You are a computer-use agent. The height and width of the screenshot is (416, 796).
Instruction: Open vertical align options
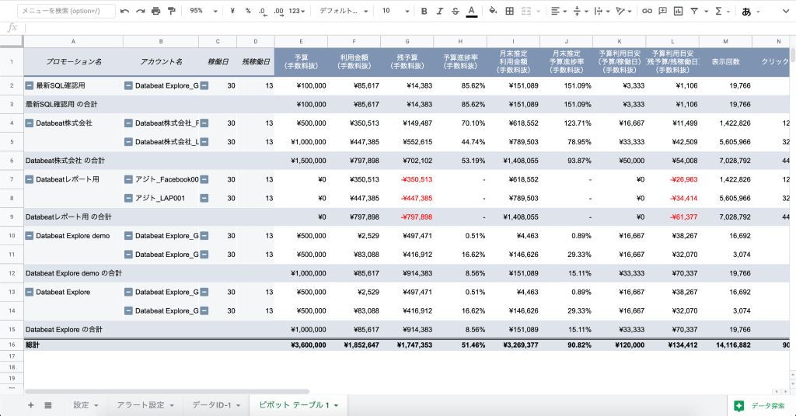coord(580,11)
